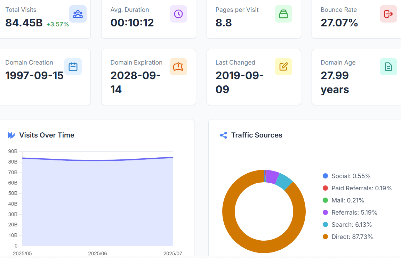Image resolution: width=401 pixels, height=258 pixels.
Task: Click the Domain Creation calendar icon
Action: [x=73, y=67]
